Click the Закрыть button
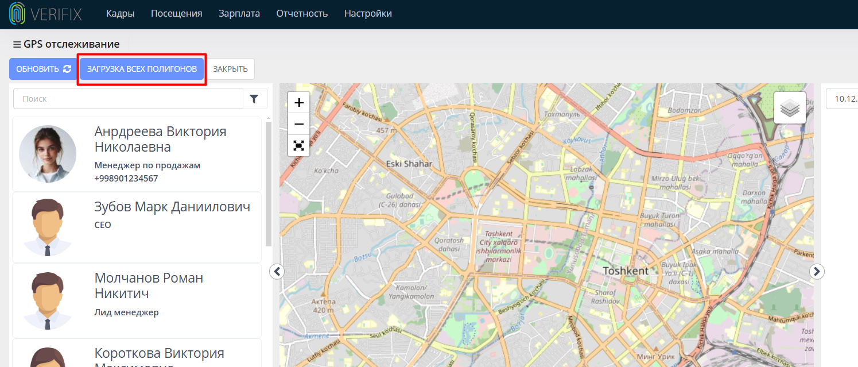Image resolution: width=858 pixels, height=367 pixels. coord(230,69)
